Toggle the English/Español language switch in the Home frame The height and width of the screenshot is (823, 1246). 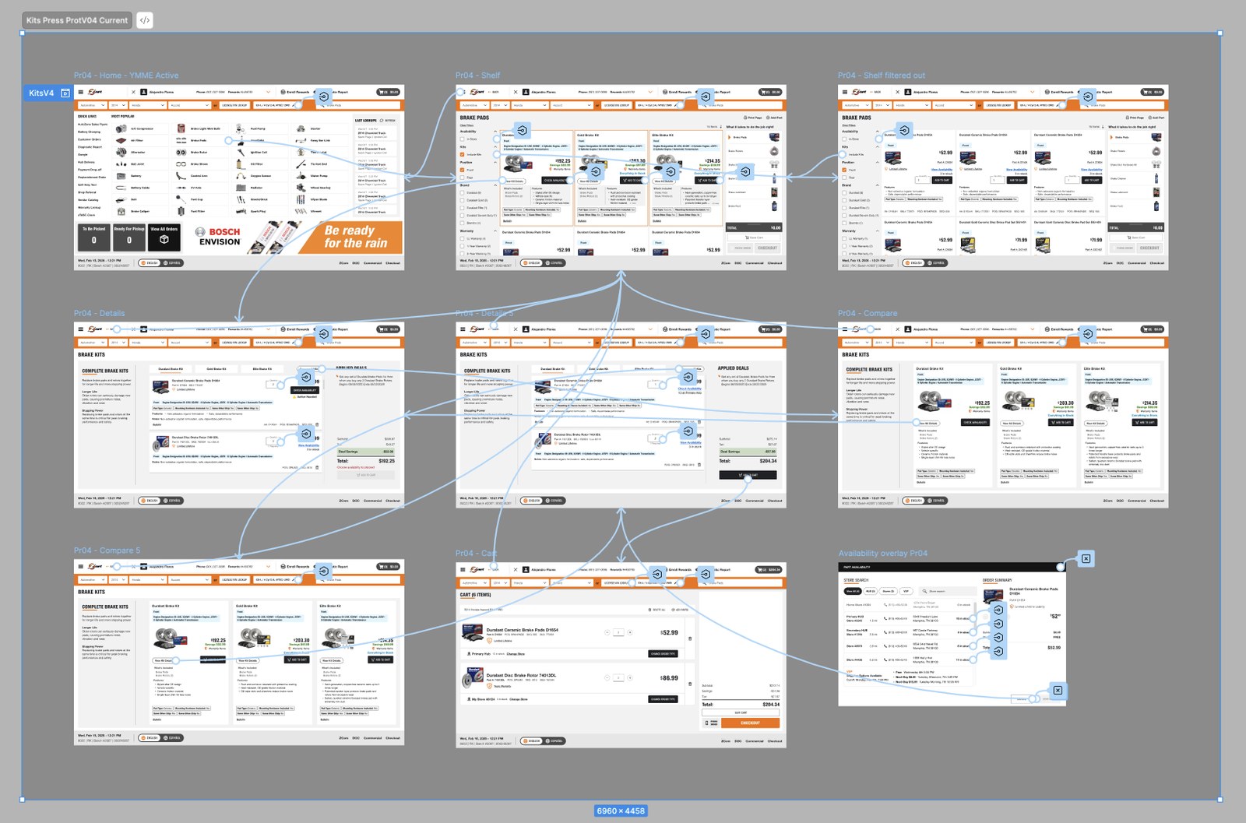pos(161,263)
